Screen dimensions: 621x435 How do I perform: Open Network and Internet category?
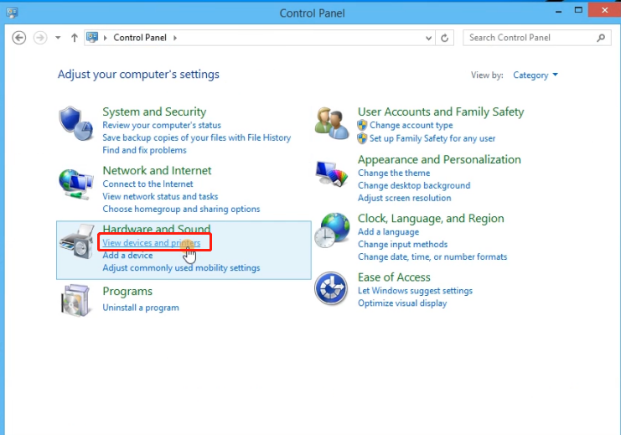(x=157, y=170)
